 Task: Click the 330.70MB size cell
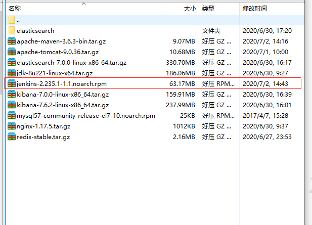181,63
